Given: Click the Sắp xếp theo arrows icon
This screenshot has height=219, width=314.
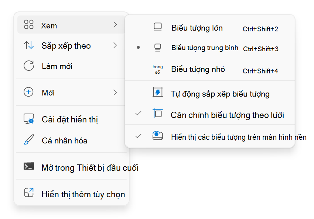Looking at the screenshot, I should (x=29, y=45).
